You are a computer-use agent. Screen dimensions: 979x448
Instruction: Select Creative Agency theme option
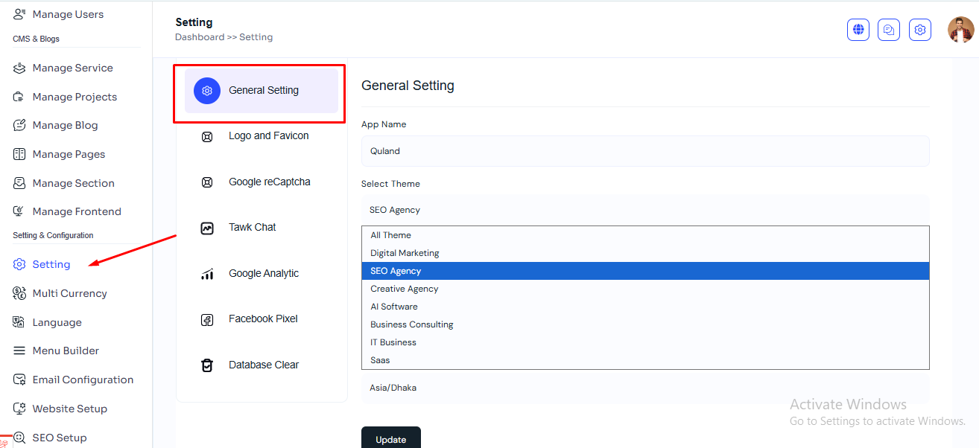pos(404,289)
